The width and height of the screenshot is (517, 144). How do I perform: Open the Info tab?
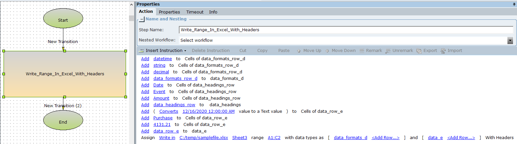(x=213, y=12)
